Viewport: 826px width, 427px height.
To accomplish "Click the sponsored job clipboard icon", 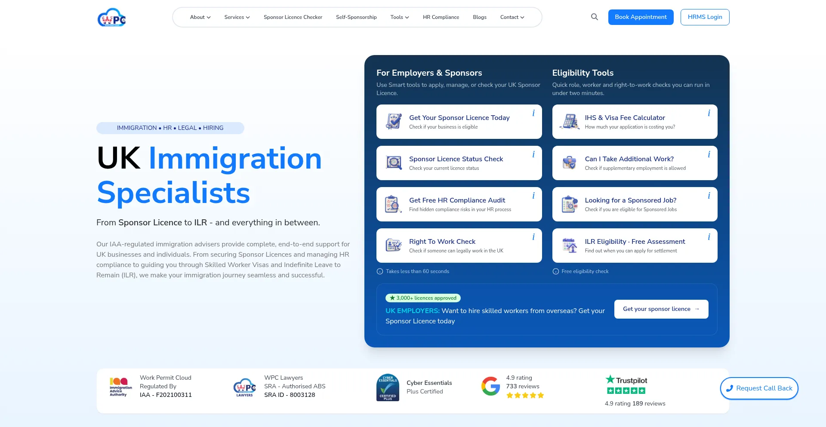I will click(570, 204).
